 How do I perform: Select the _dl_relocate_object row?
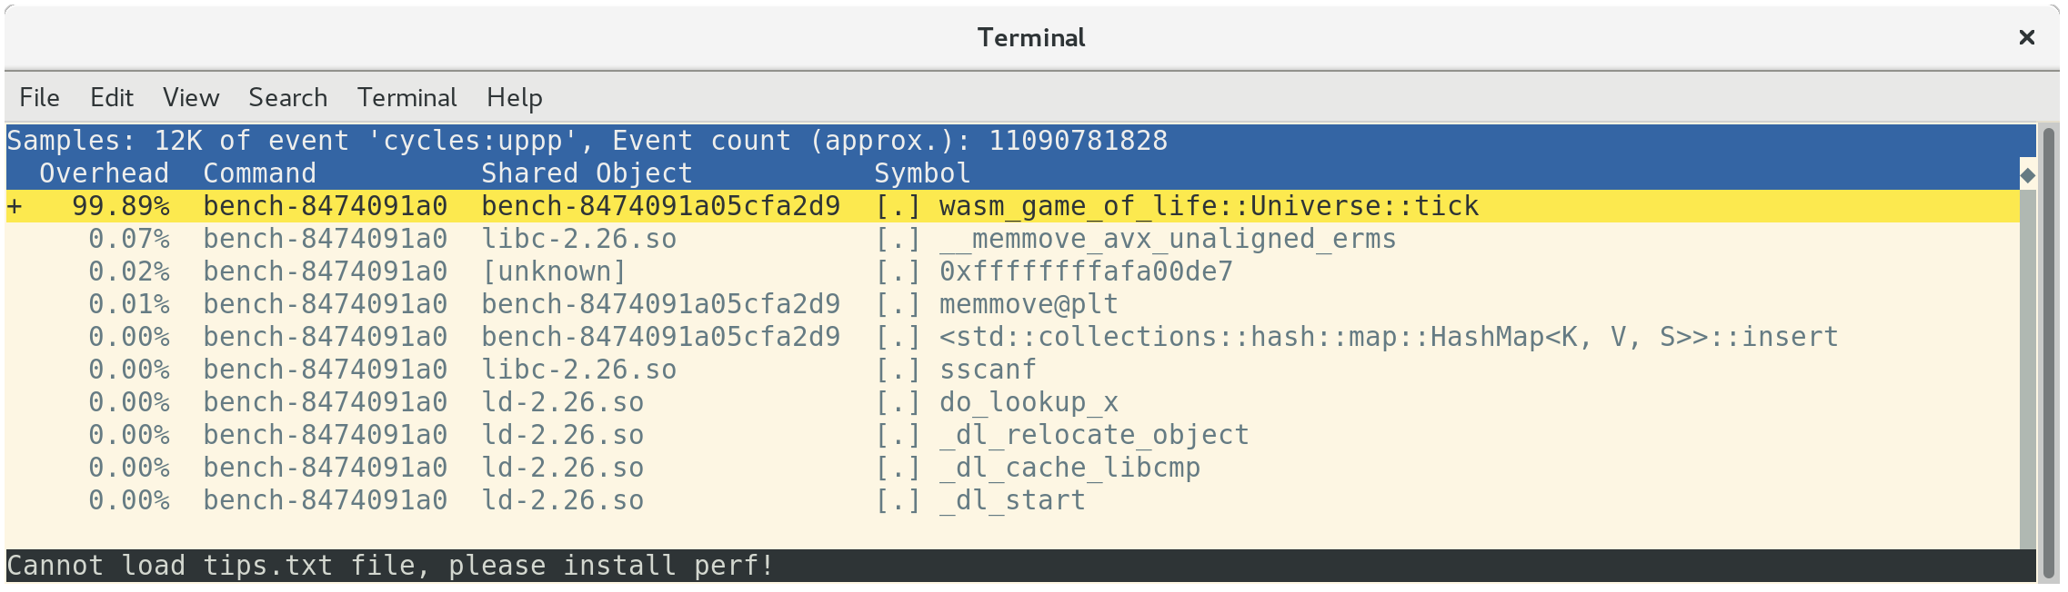(1093, 436)
